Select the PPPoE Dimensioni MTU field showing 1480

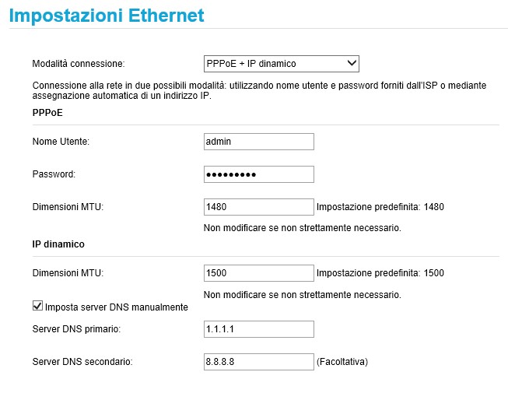pos(258,207)
